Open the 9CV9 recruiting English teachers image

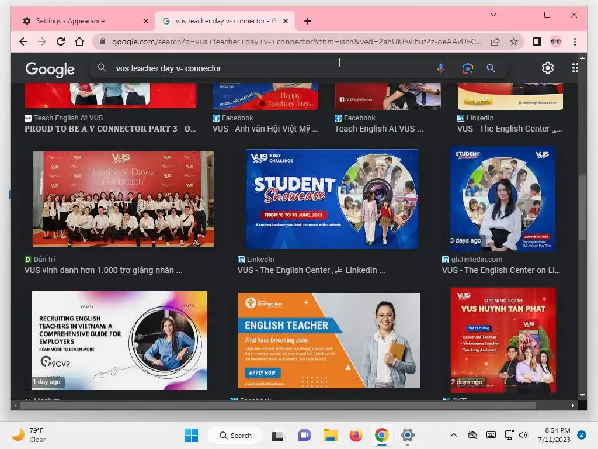[120, 341]
